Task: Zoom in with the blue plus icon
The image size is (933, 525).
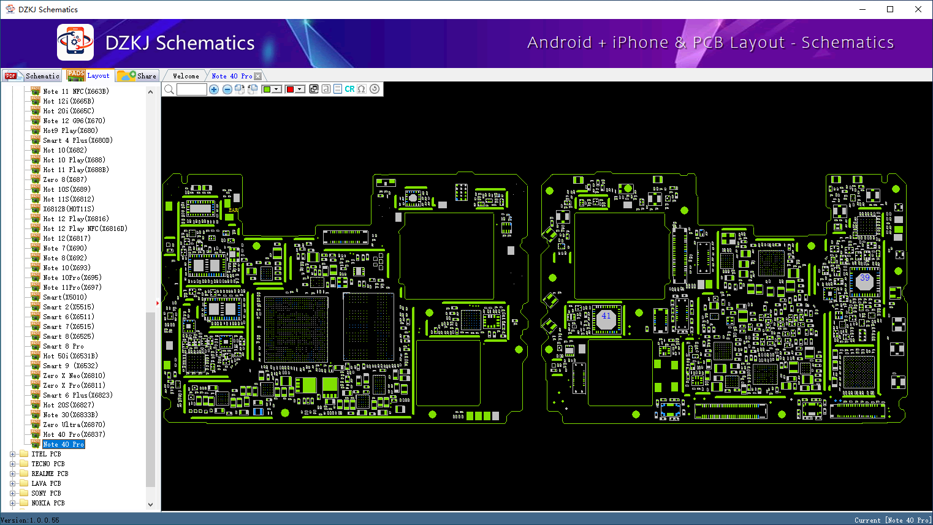Action: point(214,89)
